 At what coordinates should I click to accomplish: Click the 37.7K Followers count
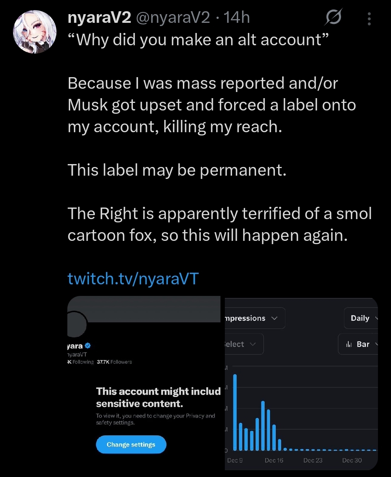114,362
